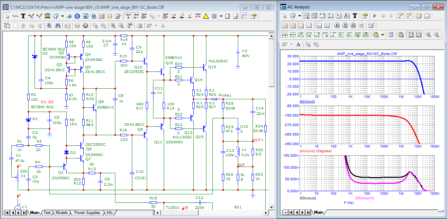
Task: Run the AC analysis with green play
Action: pyautogui.click(x=374, y=16)
